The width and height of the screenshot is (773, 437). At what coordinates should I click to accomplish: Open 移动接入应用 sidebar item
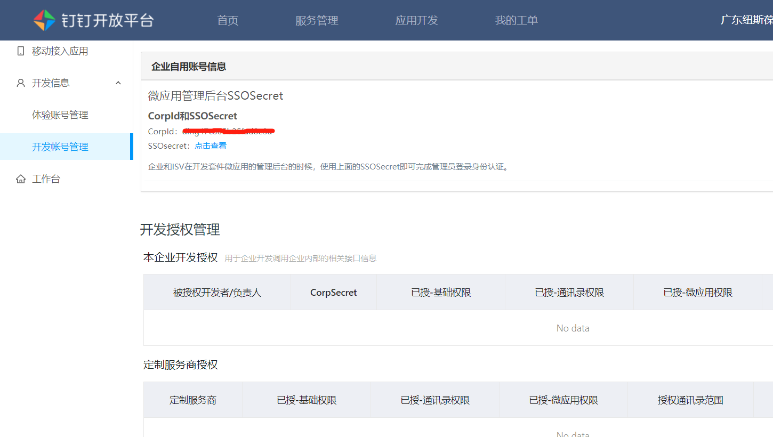(x=60, y=51)
